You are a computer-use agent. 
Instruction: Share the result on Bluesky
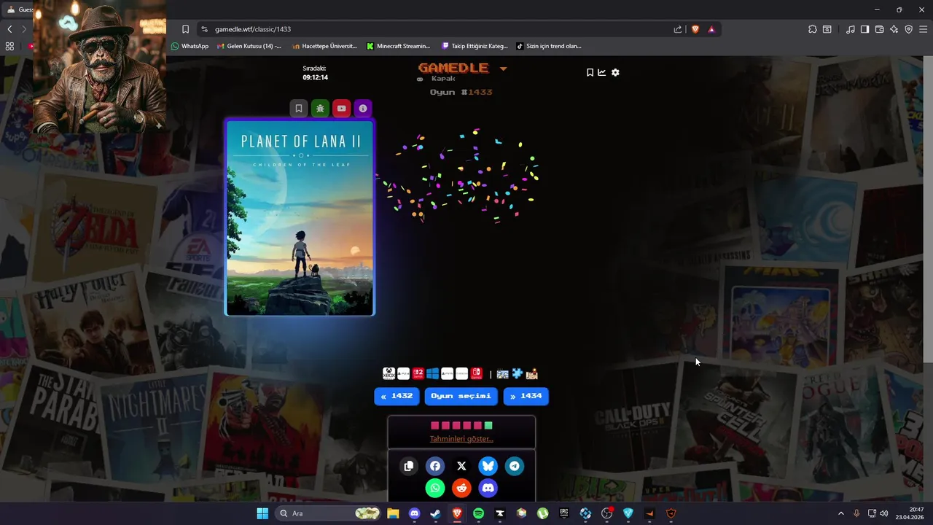[488, 466]
